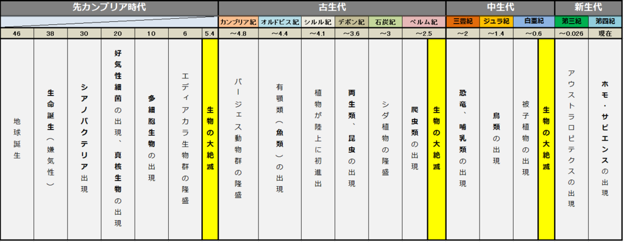Click the 両生類、昆虫の出現 cell

click(x=352, y=139)
